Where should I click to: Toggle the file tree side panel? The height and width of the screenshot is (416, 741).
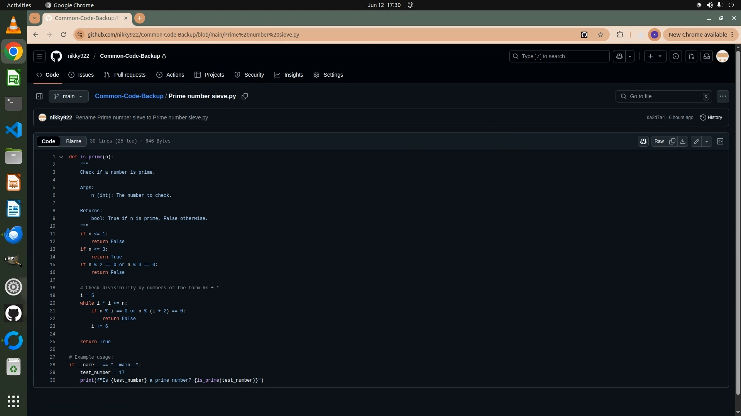pos(39,96)
